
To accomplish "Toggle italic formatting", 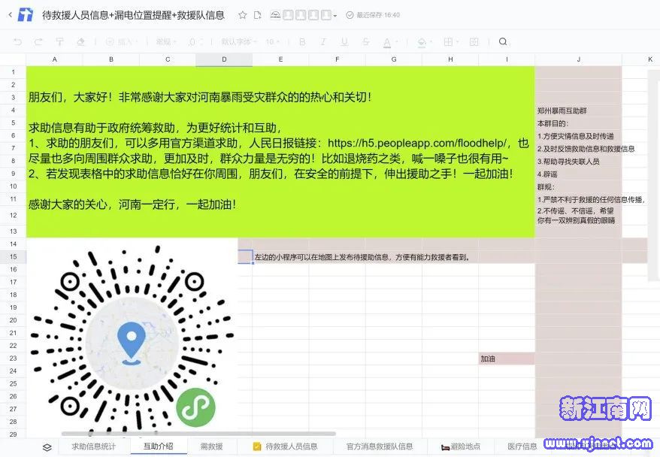I will [x=323, y=42].
